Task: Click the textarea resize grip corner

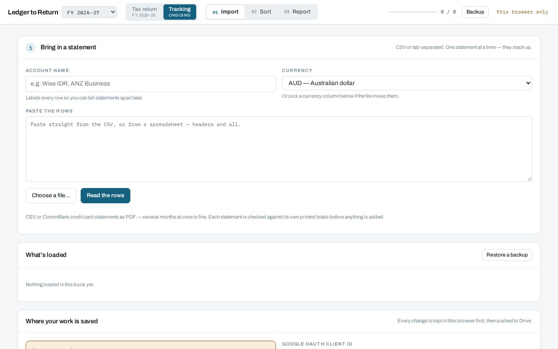Action: 529,179
